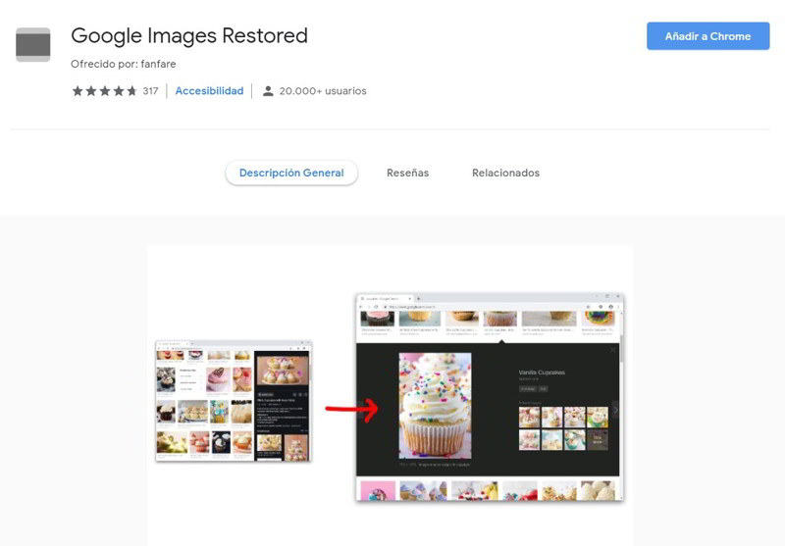
Task: Click the five-star rating icons
Action: click(x=104, y=91)
